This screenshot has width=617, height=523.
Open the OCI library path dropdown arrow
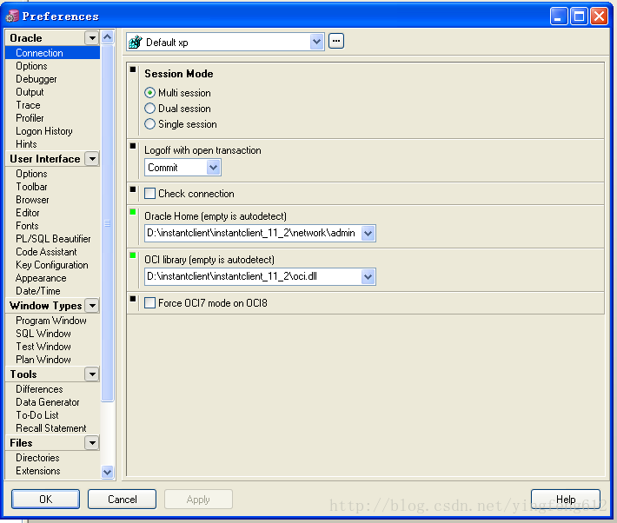368,276
